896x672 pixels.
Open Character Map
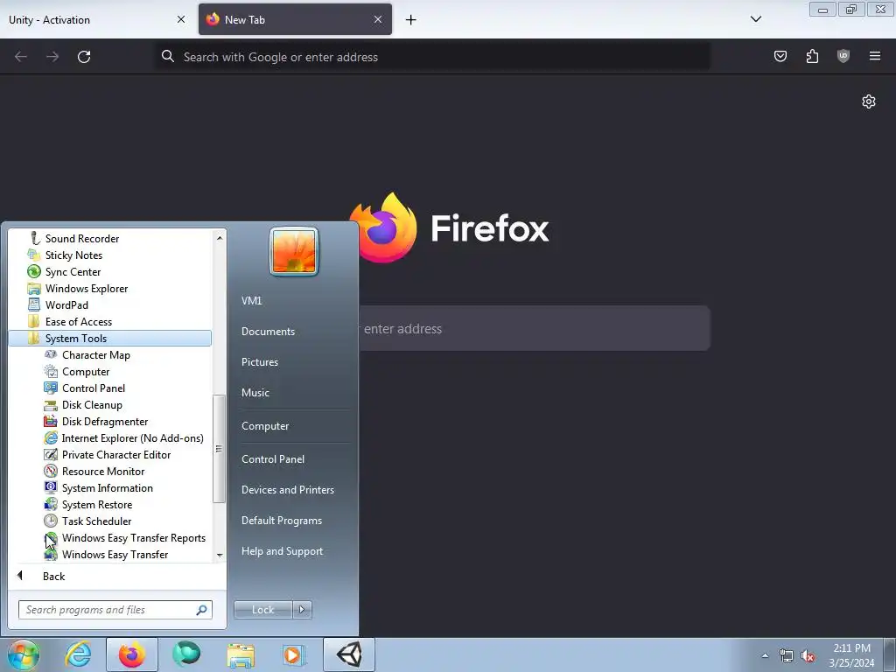point(96,355)
